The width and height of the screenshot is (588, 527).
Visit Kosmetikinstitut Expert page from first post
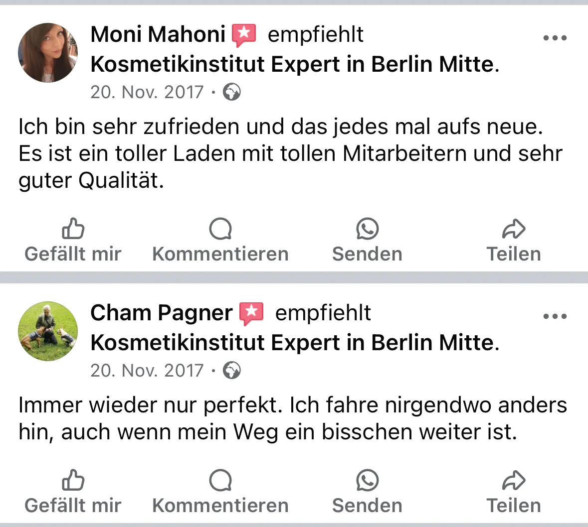coord(295,64)
